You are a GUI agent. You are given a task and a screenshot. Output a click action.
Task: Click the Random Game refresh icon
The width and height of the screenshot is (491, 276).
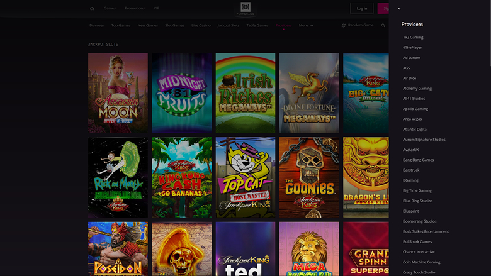344,25
